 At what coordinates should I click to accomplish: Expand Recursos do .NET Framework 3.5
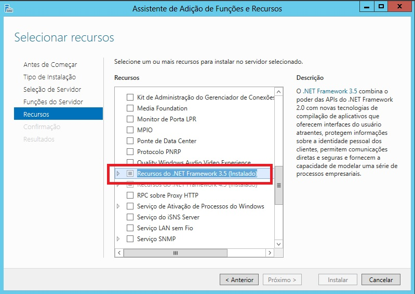click(118, 173)
